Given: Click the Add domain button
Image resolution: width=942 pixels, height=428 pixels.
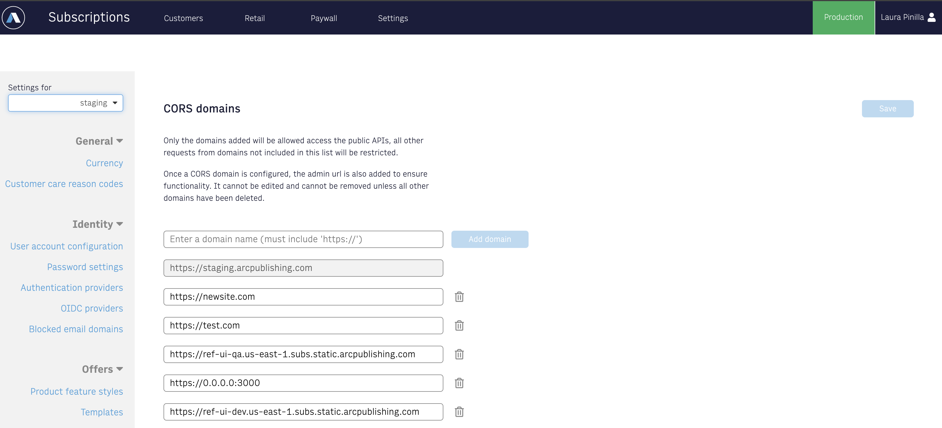Looking at the screenshot, I should click(490, 239).
